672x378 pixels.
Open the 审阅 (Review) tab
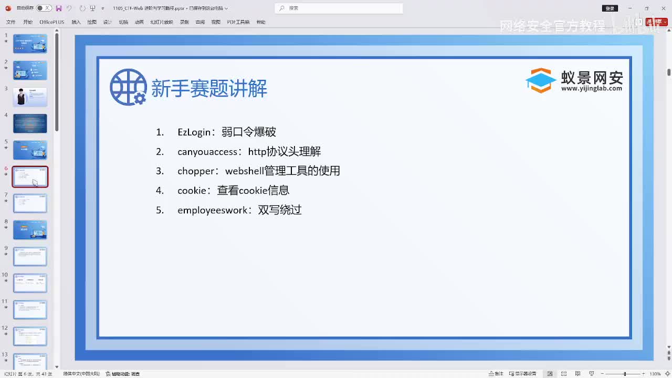point(200,22)
